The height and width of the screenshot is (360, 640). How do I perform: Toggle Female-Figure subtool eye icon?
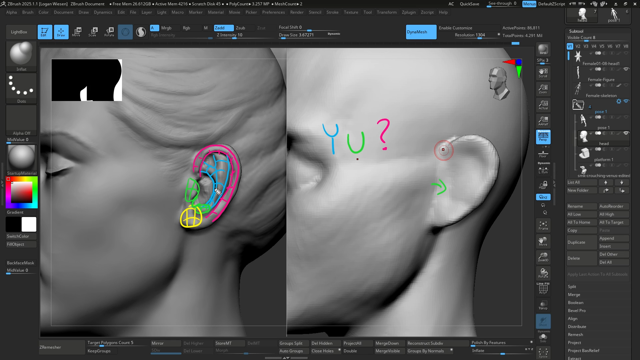[x=626, y=69]
